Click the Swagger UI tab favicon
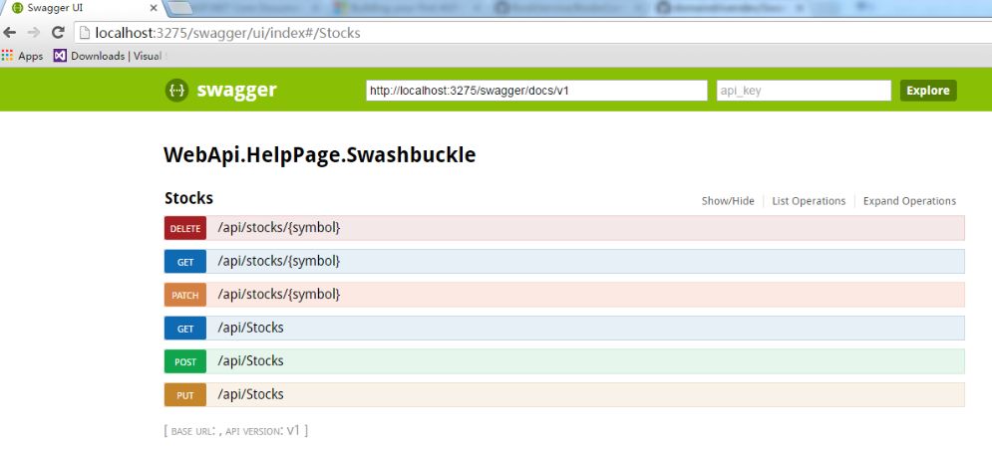 [x=17, y=9]
